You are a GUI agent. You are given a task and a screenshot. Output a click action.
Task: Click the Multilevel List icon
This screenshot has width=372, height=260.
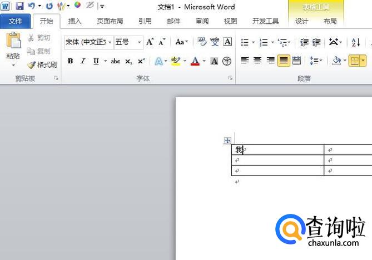pos(282,42)
